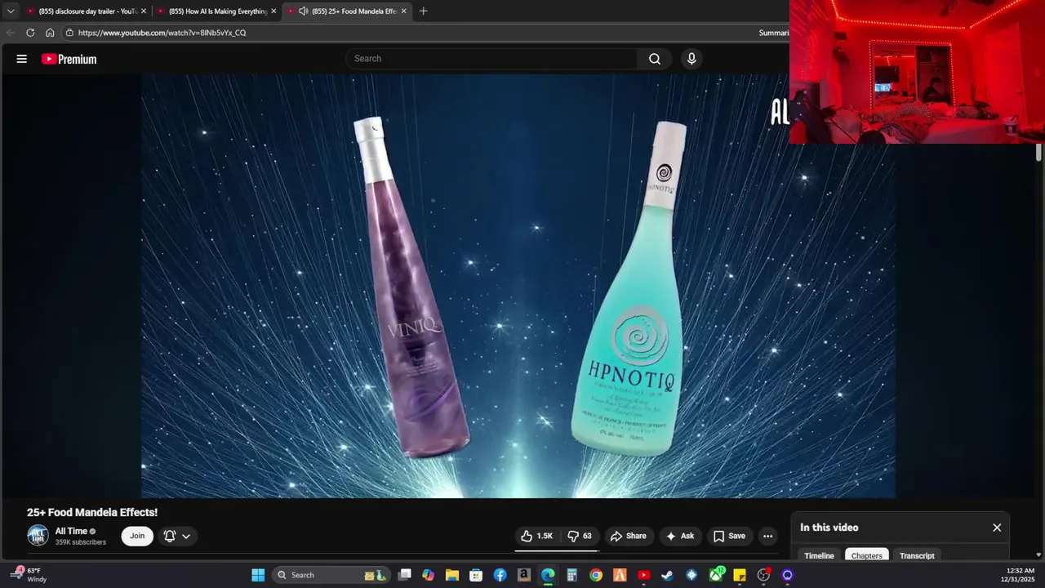Switch to Microsoft Edge taskbar icon
This screenshot has height=588, width=1045.
[x=548, y=575]
